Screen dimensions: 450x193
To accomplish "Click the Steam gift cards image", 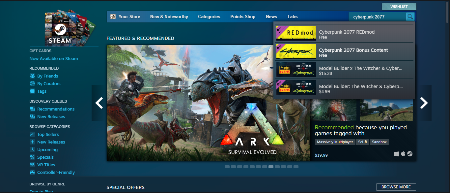I will [70, 29].
